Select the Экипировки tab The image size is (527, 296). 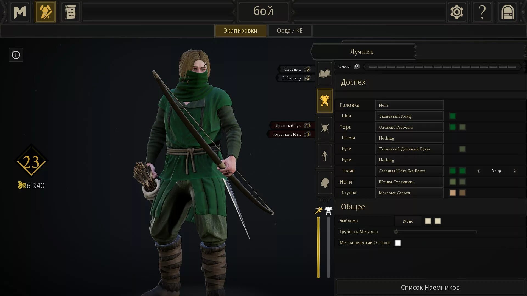(x=240, y=31)
